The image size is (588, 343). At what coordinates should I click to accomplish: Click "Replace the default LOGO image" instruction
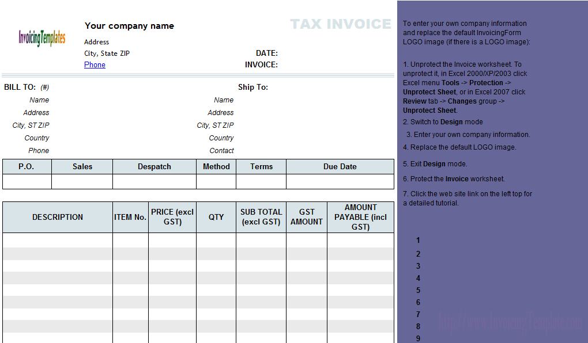459,147
